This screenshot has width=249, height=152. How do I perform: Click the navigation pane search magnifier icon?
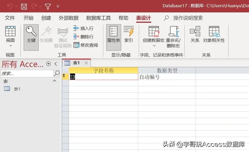coord(57,73)
